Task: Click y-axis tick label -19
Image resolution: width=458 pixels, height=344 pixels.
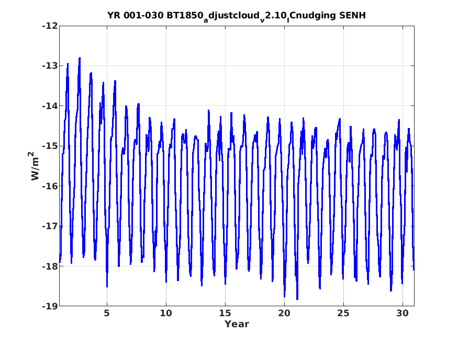Action: coord(50,306)
